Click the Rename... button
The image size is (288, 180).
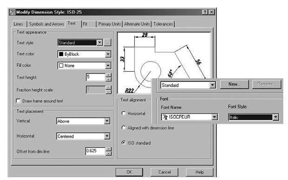pos(267,84)
